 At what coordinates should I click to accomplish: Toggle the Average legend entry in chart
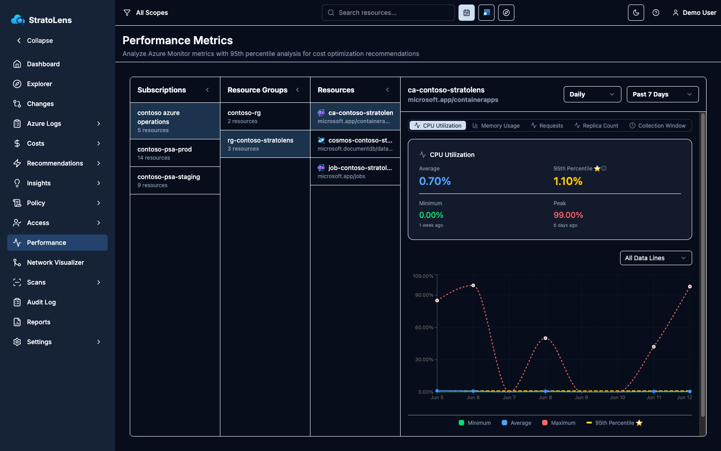(516, 423)
